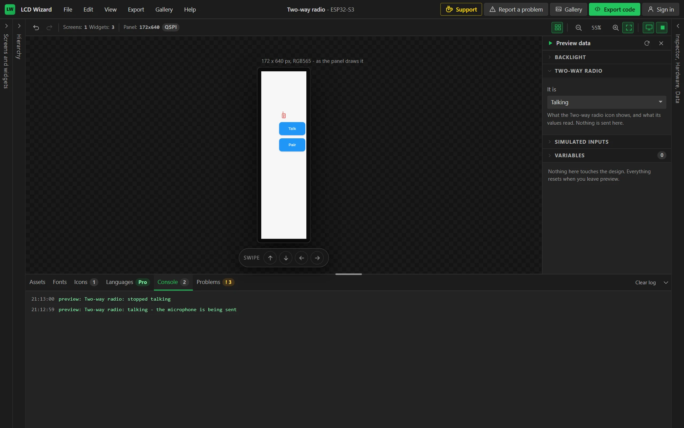Zoom in with the plus magnifier

point(615,28)
